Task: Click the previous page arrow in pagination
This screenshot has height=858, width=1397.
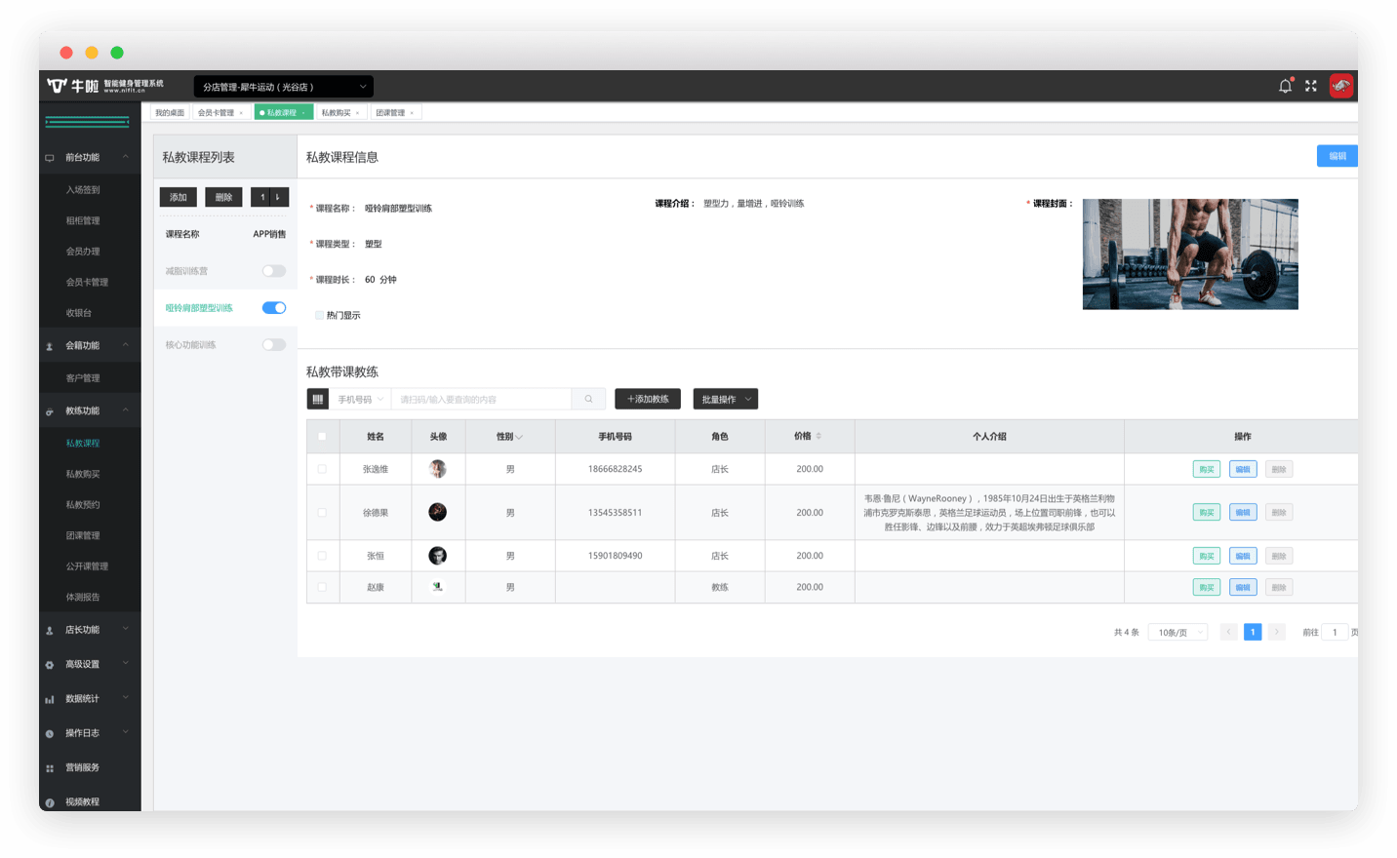Action: click(1229, 632)
